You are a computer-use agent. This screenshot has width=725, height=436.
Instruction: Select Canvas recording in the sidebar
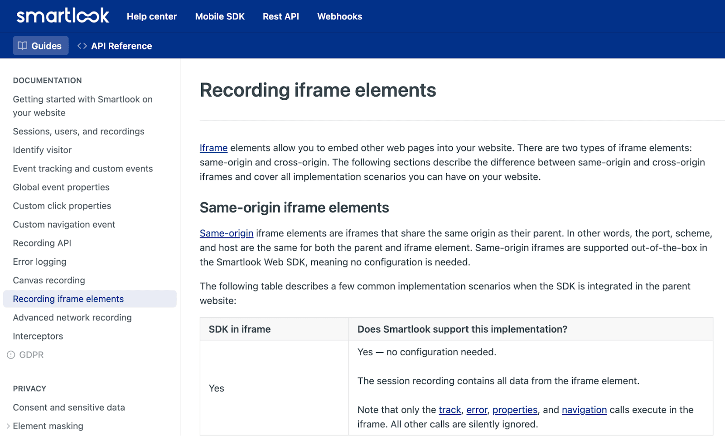click(x=49, y=281)
